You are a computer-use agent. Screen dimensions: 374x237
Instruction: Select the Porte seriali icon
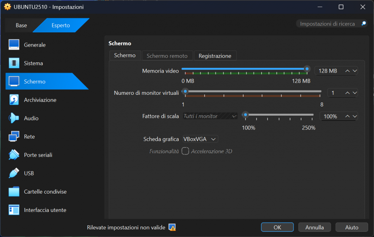point(14,155)
